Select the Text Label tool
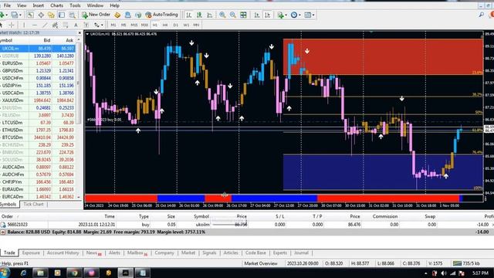Image resolution: width=494 pixels, height=278 pixels. (86, 25)
